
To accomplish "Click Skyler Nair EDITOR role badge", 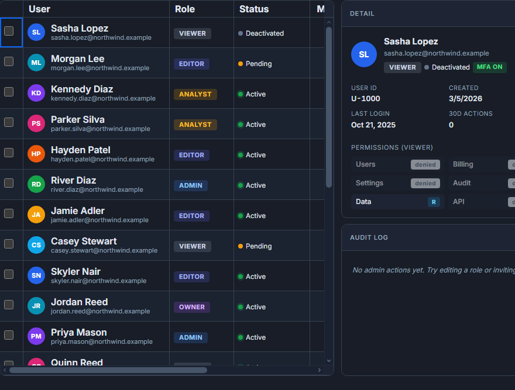I will [191, 277].
